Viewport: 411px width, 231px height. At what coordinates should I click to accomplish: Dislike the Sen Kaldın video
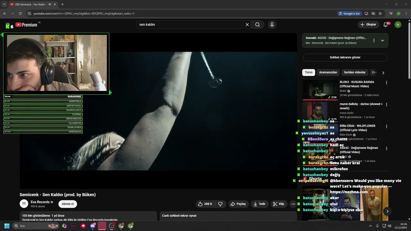pyautogui.click(x=220, y=204)
